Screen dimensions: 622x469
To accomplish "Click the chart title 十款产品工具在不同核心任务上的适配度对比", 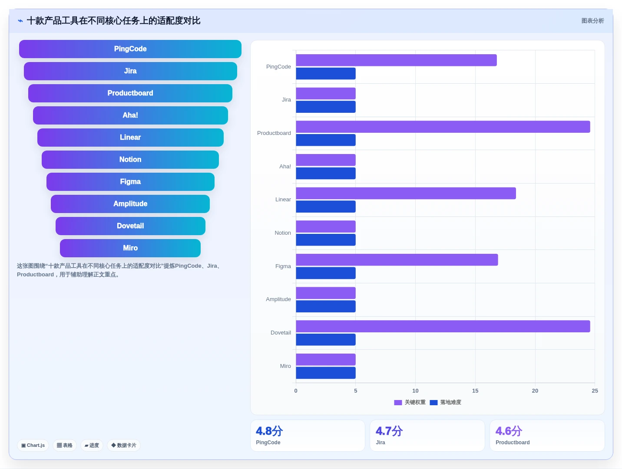I will coord(113,21).
